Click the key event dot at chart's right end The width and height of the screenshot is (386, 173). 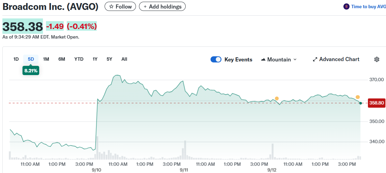[x=357, y=97]
